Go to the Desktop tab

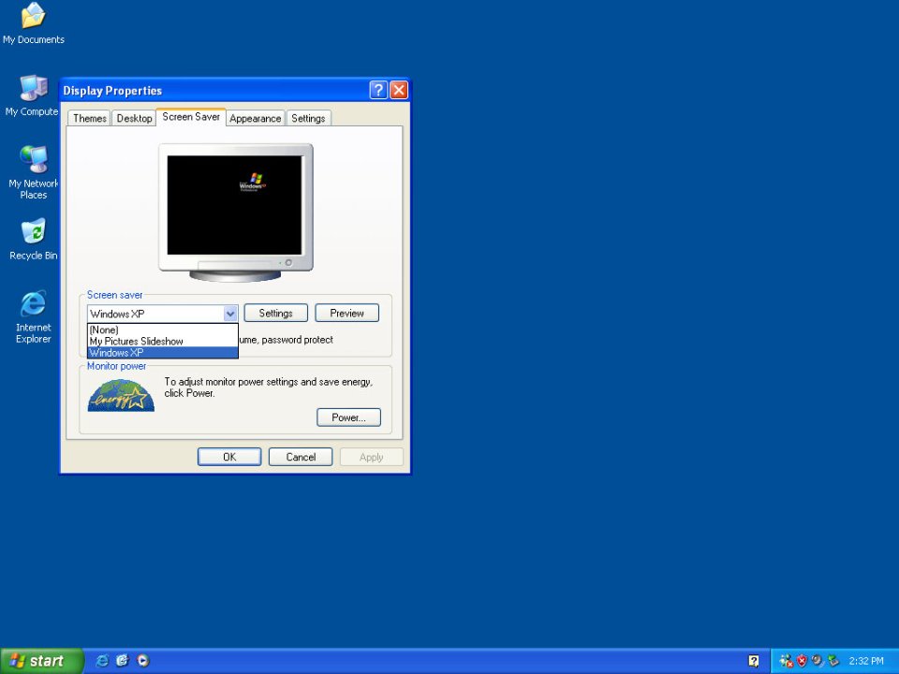[x=134, y=119]
